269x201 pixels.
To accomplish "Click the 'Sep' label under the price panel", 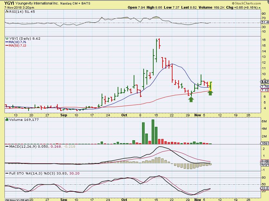I will tap(64, 115).
